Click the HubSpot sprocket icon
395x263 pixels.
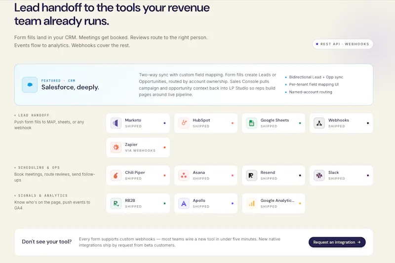pos(184,123)
